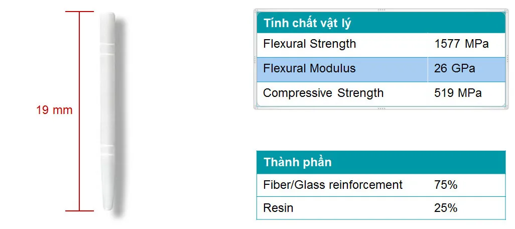Image resolution: width=515 pixels, height=229 pixels.
Task: Click the "26 GPa" value cell
Action: pyautogui.click(x=455, y=68)
